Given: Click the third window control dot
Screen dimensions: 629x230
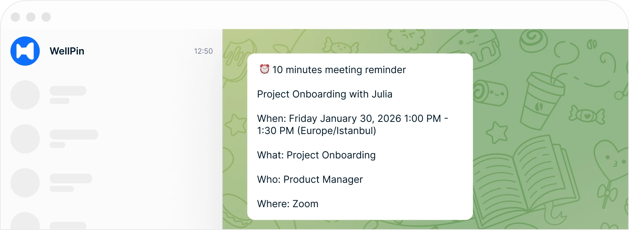Looking at the screenshot, I should [46, 17].
